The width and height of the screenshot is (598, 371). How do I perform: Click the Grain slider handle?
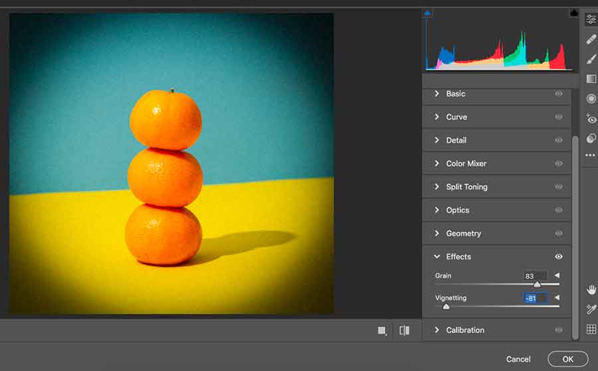click(x=537, y=285)
